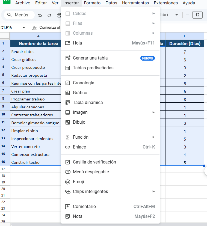Viewport: 207px width, 226px height.
Task: Open the print icon in the toolbar
Action: (x=59, y=15)
